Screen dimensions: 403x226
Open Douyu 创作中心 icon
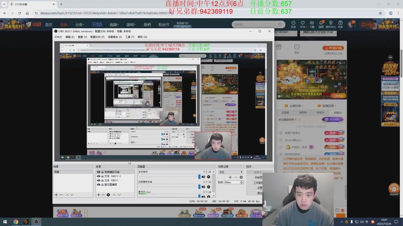330,24
